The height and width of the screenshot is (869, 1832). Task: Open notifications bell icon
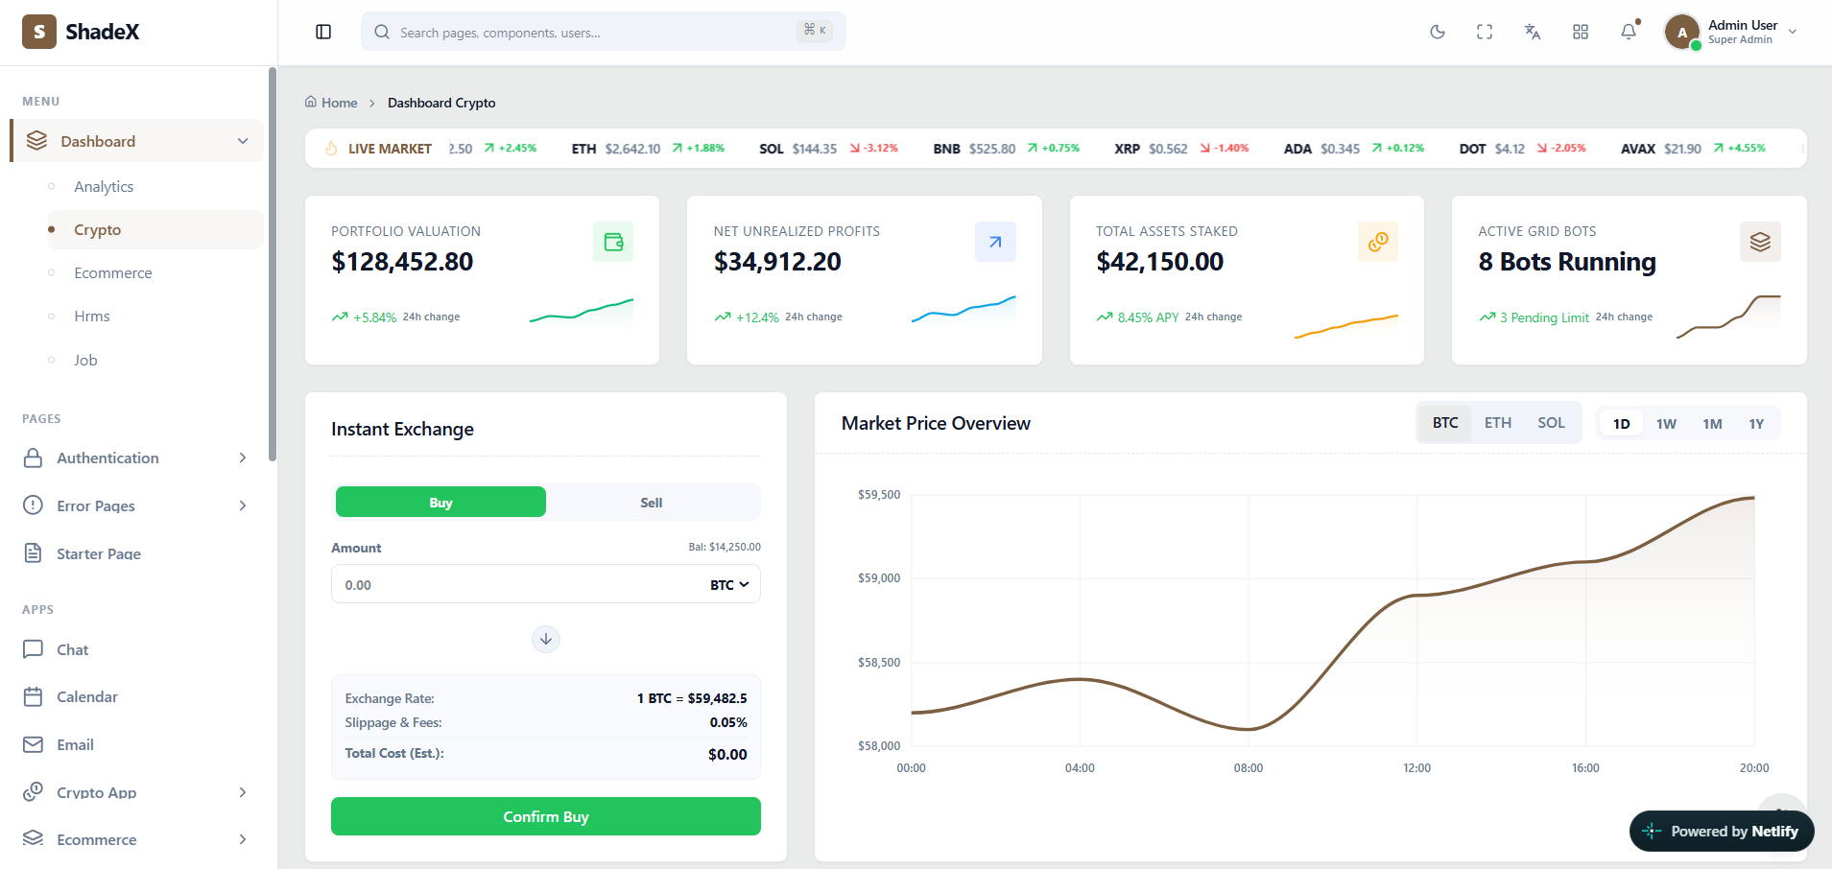[x=1629, y=32]
